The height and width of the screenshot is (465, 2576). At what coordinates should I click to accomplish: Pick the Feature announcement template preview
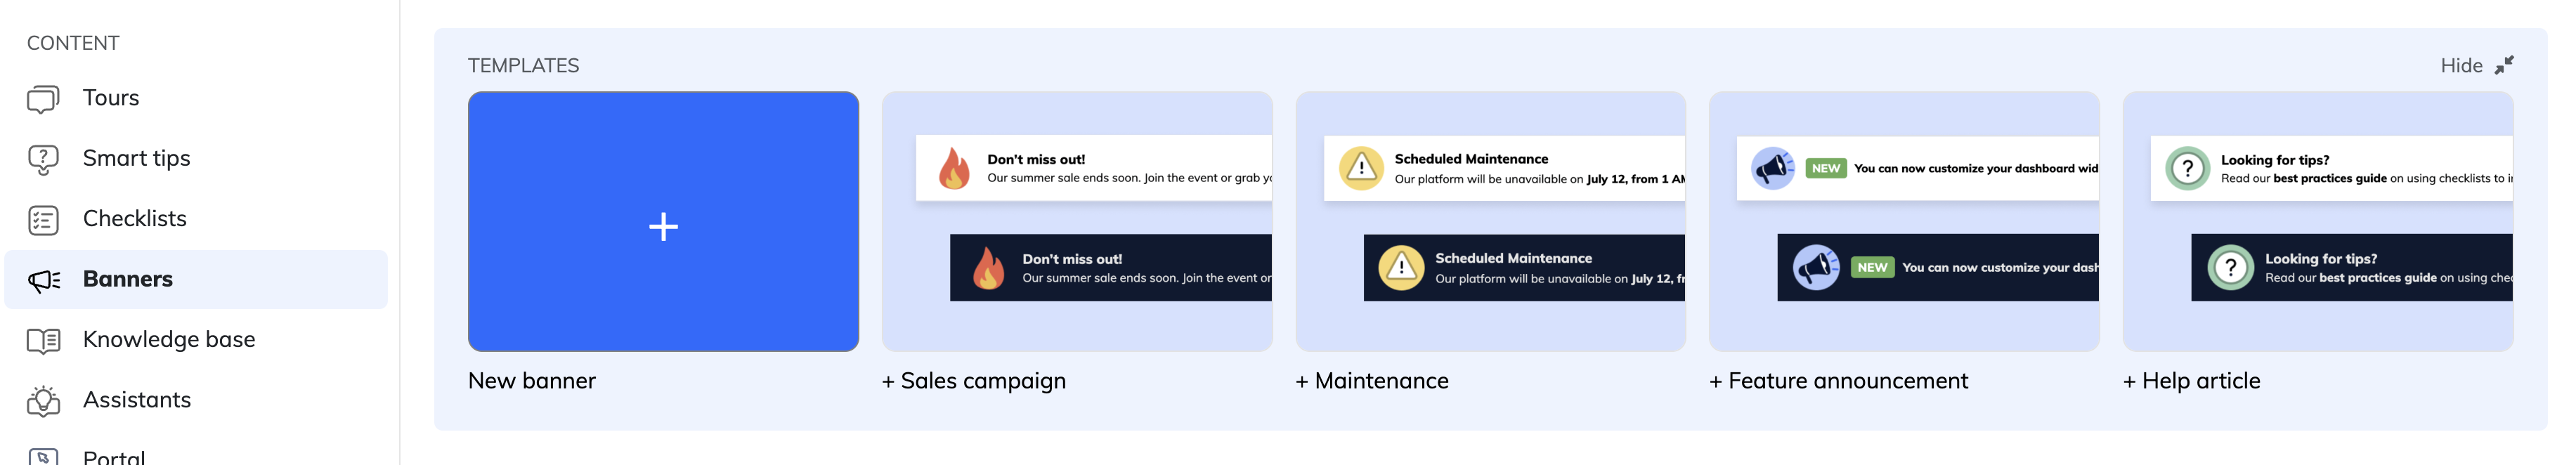[1904, 222]
